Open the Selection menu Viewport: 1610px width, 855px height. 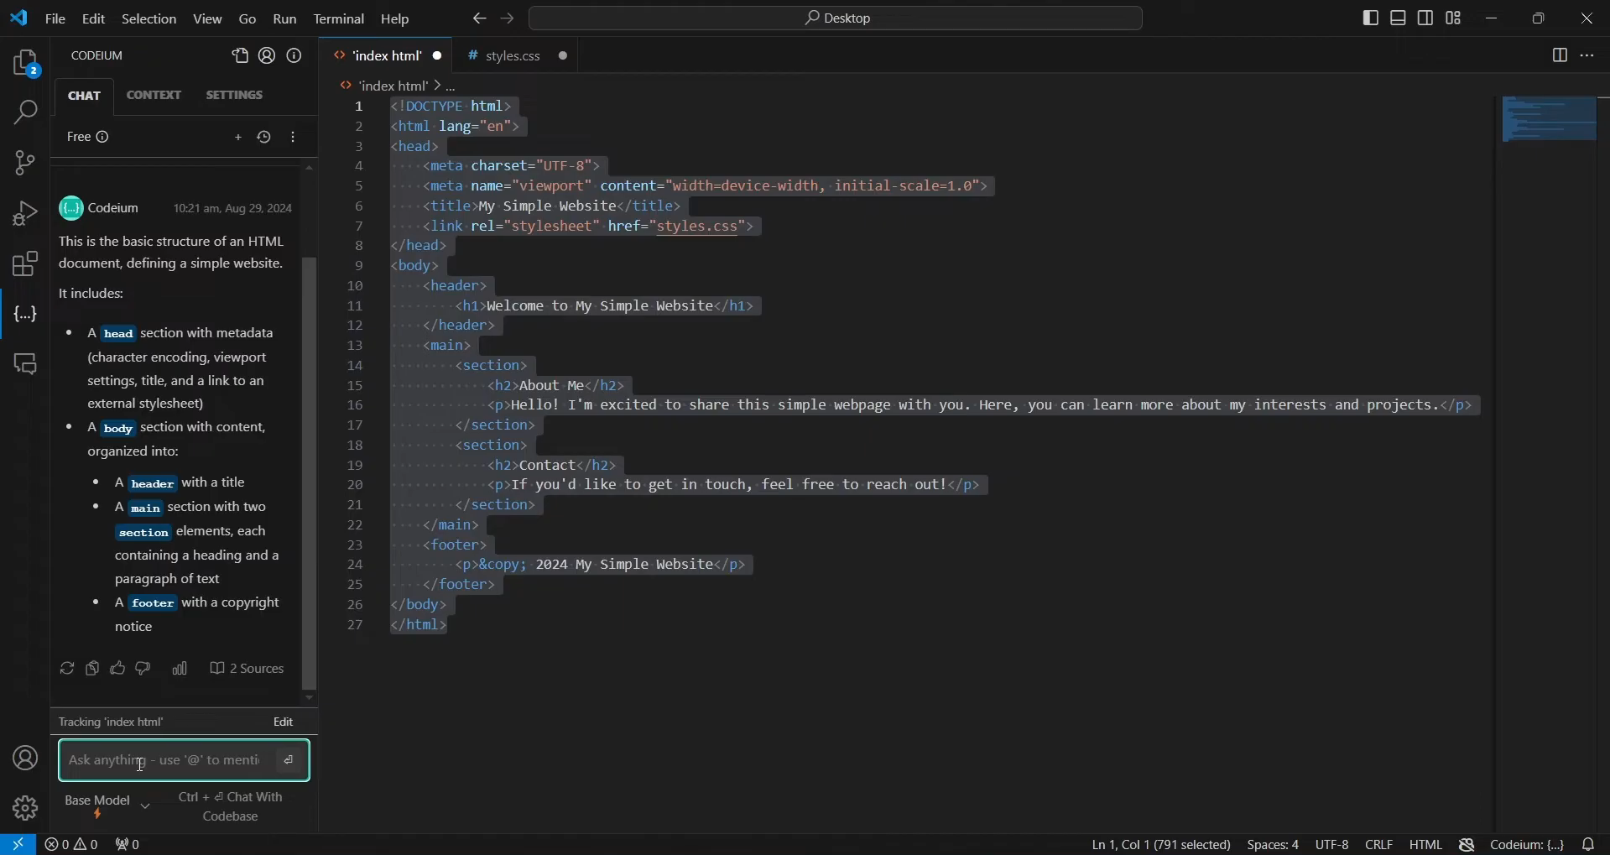149,18
